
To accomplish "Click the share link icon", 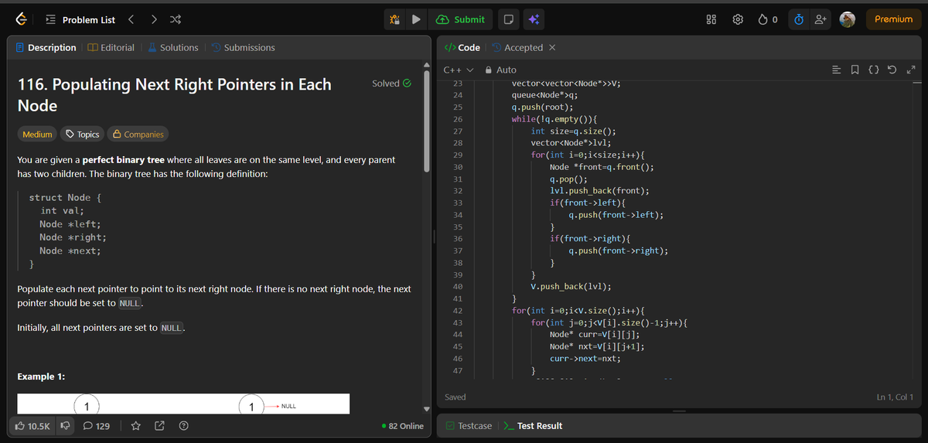I will coord(160,426).
